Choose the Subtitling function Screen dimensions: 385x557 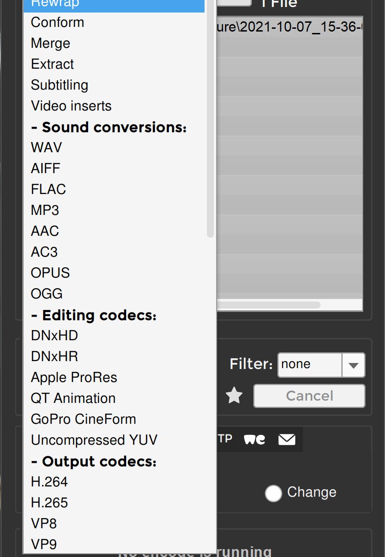point(59,85)
